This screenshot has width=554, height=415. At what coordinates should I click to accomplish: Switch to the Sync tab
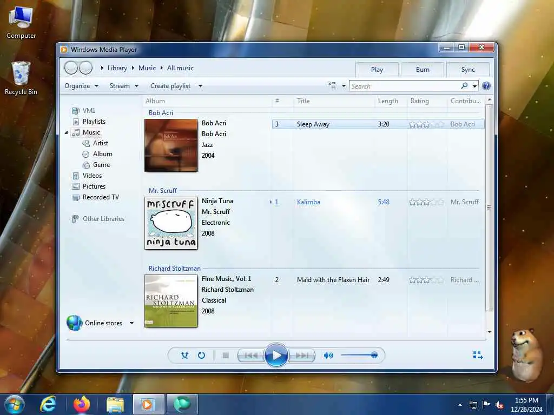coord(468,70)
